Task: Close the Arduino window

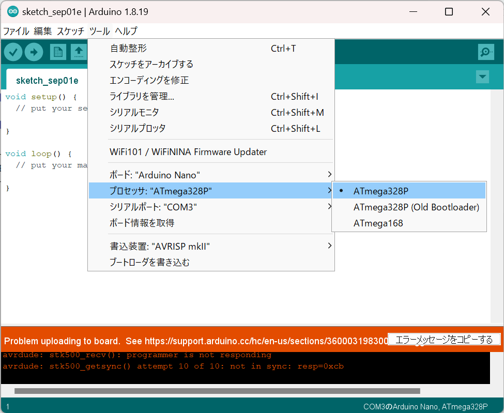Action: [485, 12]
